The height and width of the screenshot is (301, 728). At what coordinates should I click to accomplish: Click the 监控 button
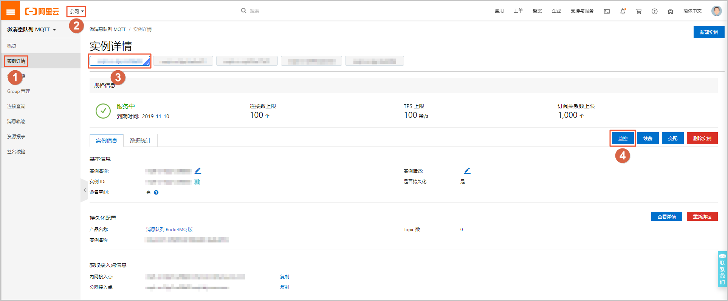point(623,138)
